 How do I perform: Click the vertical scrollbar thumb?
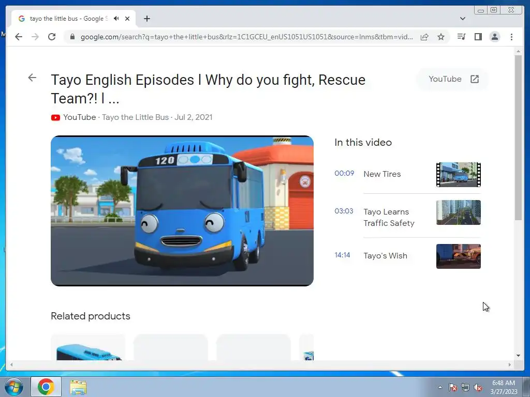click(518, 138)
